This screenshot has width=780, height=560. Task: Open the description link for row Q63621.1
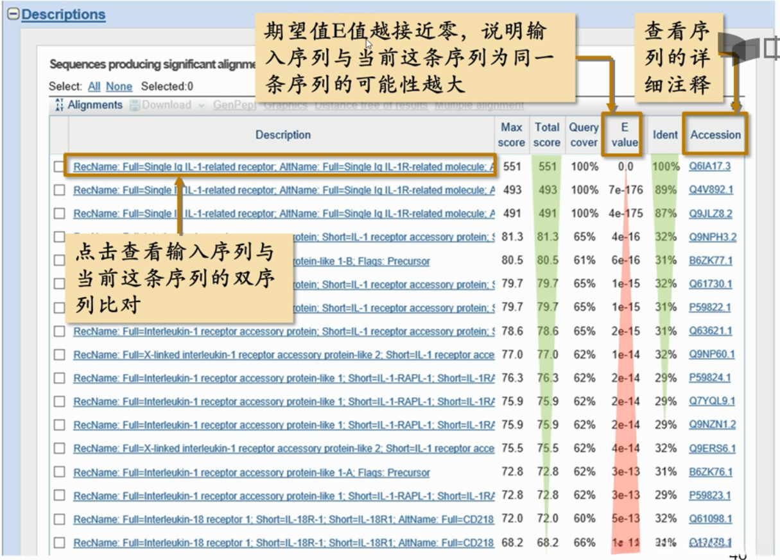284,331
